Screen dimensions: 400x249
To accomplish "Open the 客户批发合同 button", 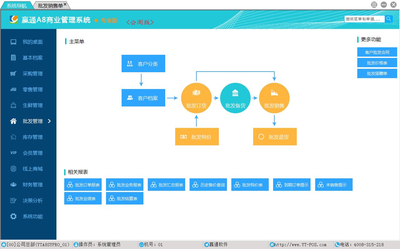I will pyautogui.click(x=377, y=52).
